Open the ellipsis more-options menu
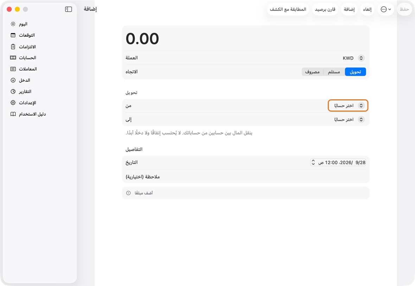 [385, 9]
